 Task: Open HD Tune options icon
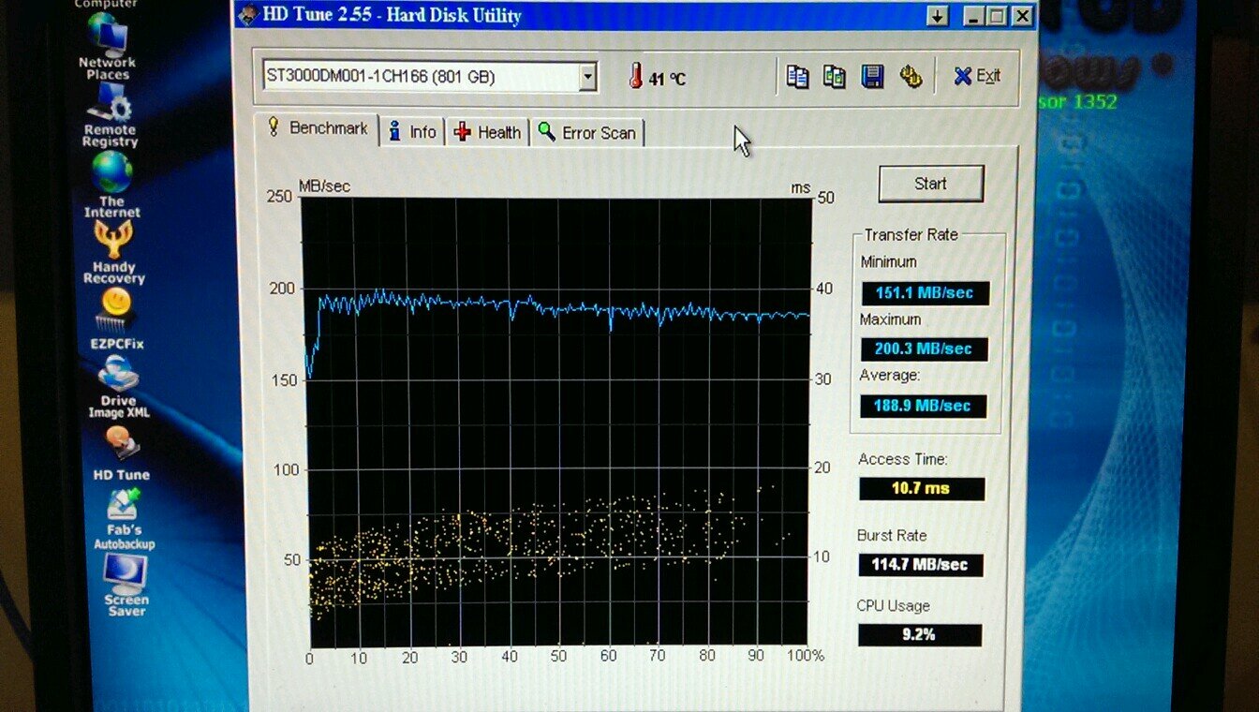[911, 77]
